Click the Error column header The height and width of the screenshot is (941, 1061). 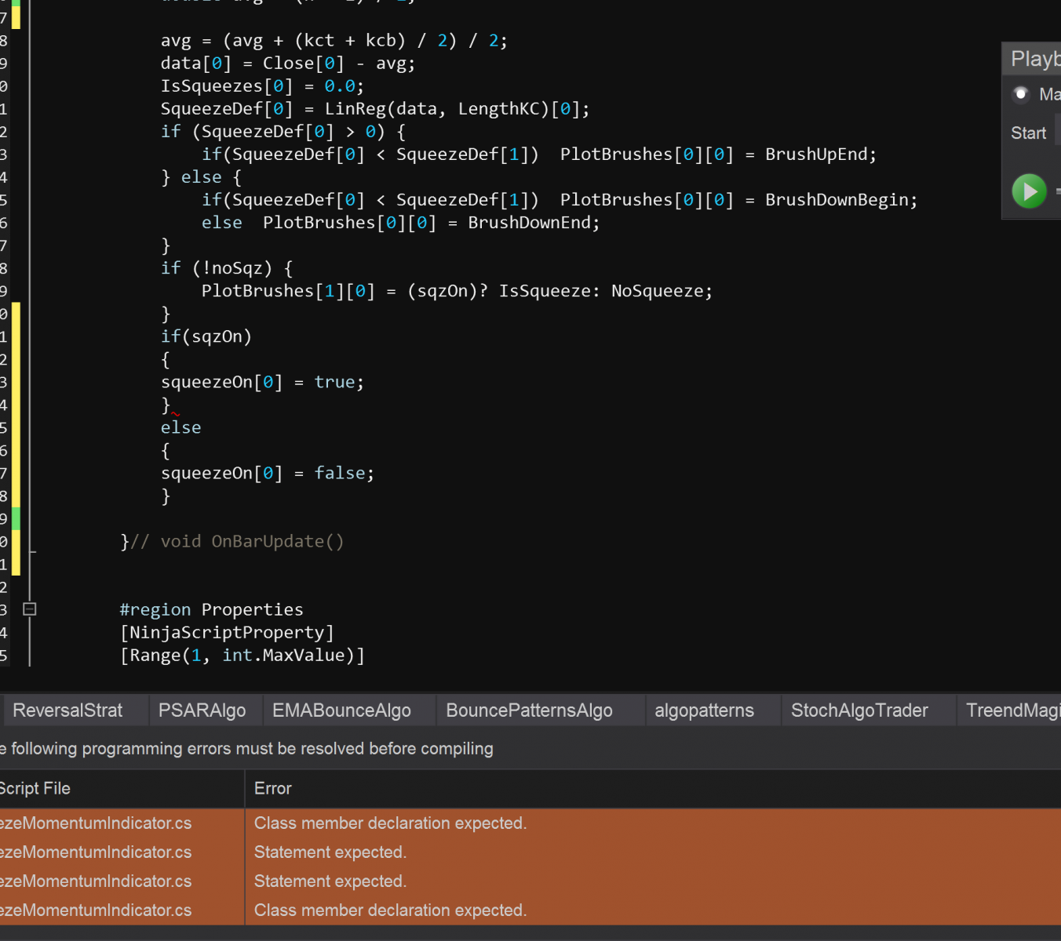point(653,789)
